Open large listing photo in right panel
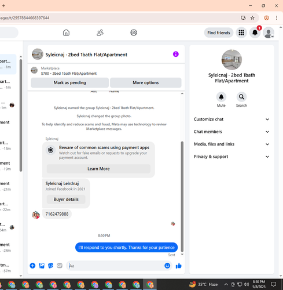The image size is (283, 290). (231, 60)
